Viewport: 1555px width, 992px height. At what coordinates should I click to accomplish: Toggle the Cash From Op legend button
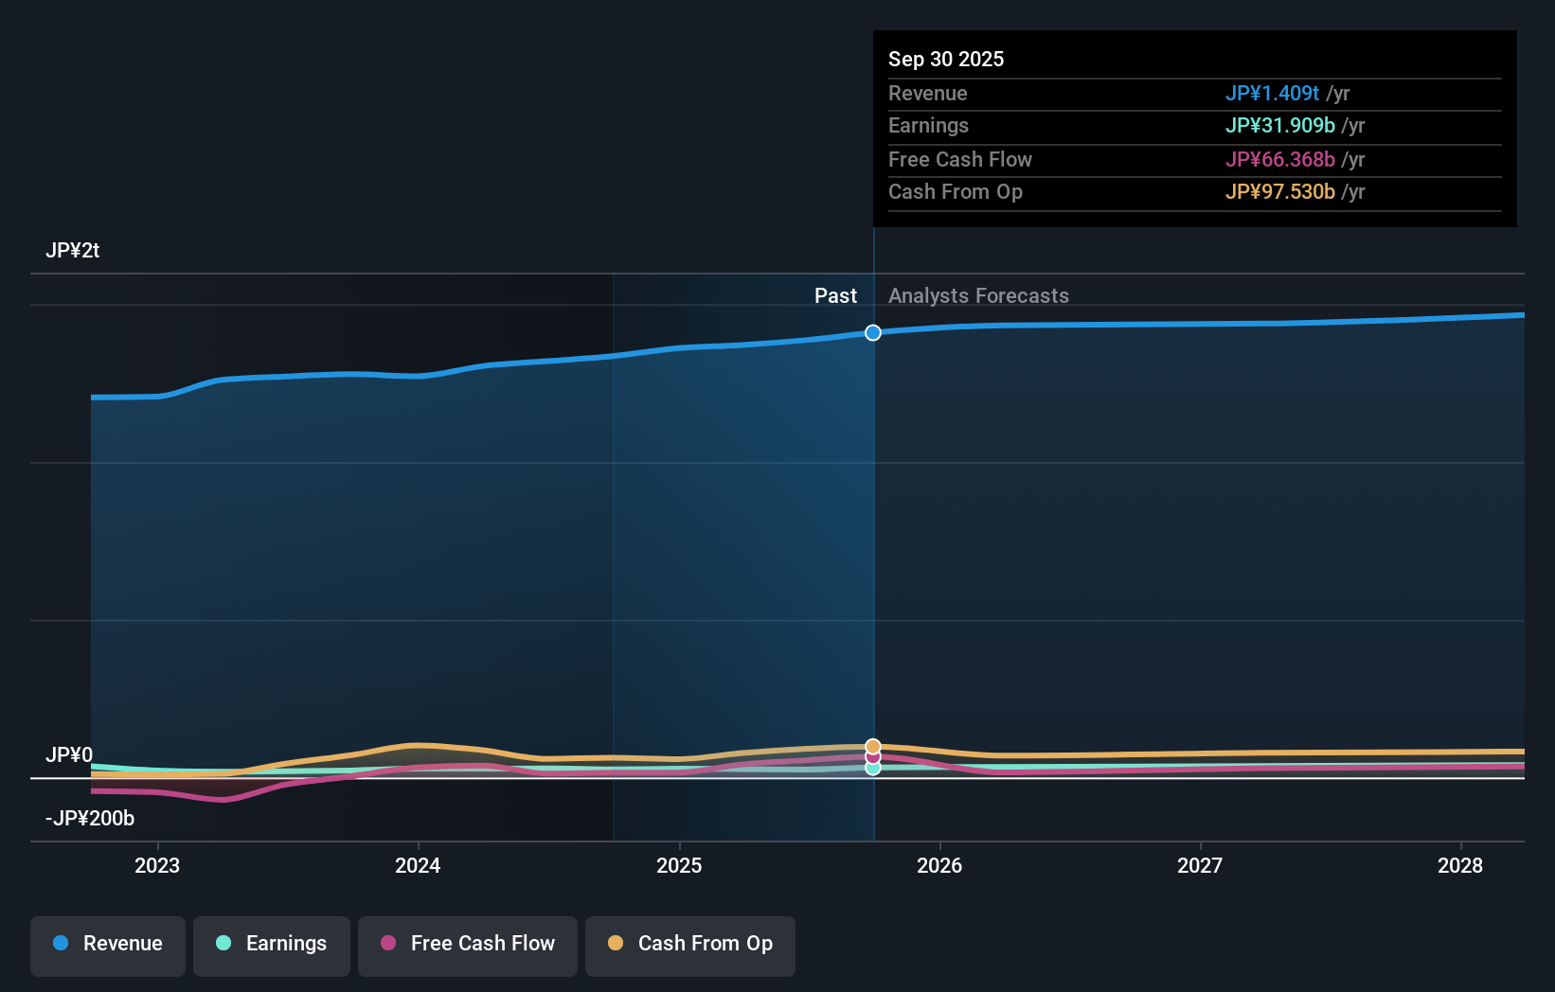click(690, 946)
